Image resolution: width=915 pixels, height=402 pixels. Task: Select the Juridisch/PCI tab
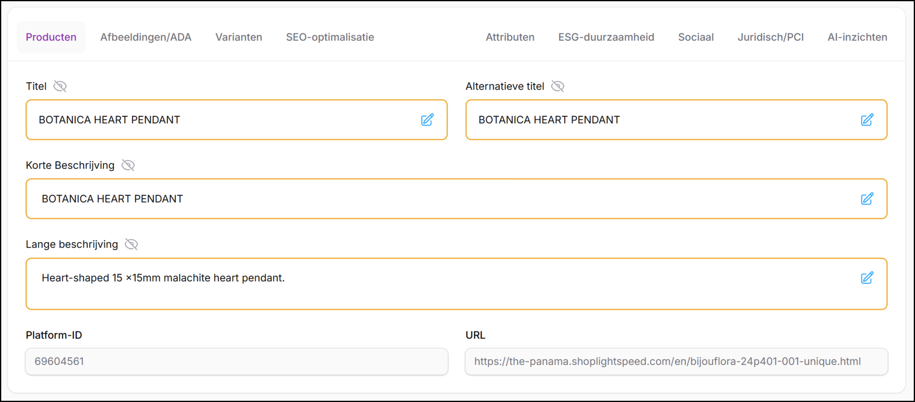(770, 37)
